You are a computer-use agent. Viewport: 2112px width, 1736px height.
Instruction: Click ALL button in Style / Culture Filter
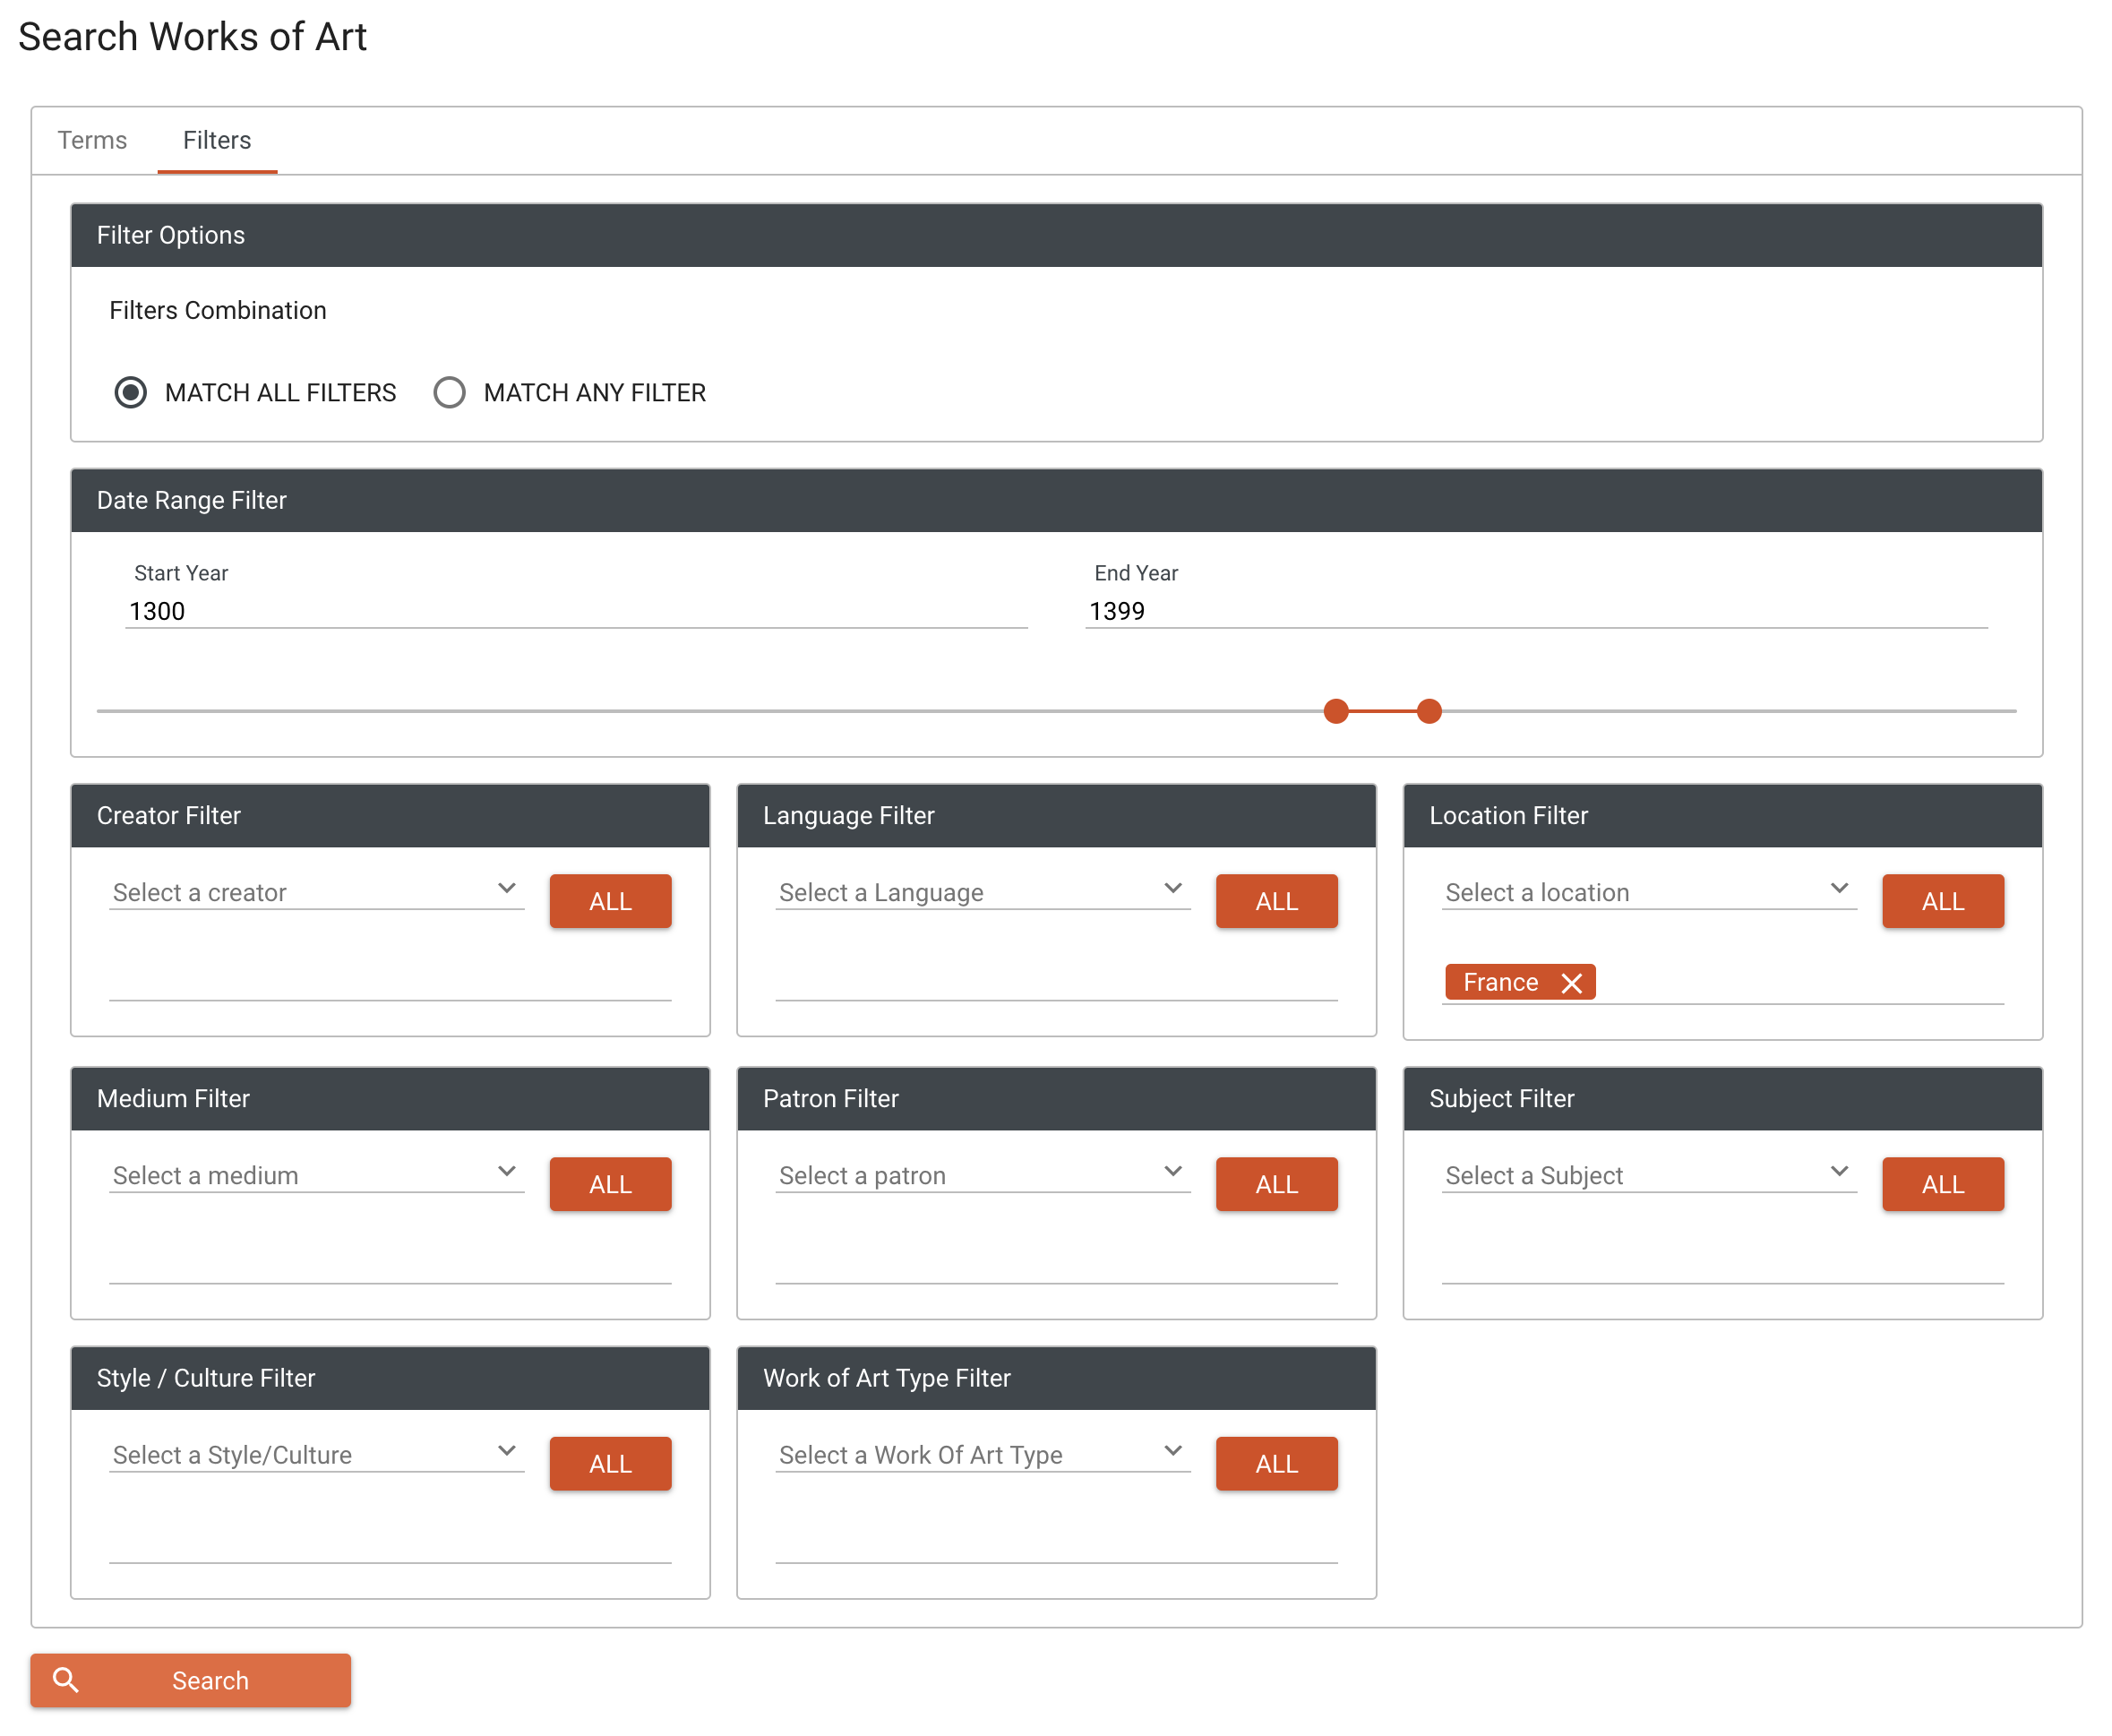tap(610, 1464)
